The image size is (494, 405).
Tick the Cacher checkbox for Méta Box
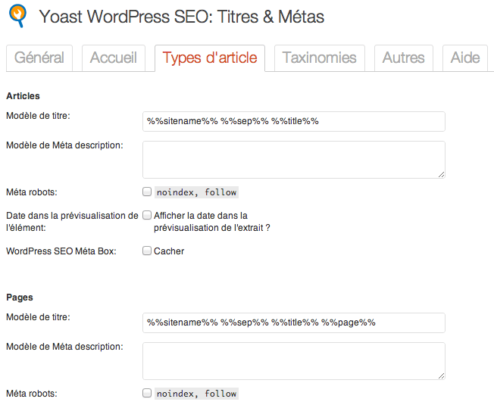147,251
